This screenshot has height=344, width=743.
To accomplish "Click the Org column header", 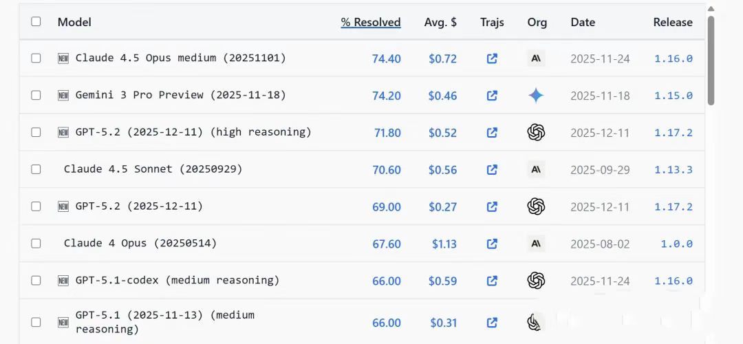I will coord(537,22).
